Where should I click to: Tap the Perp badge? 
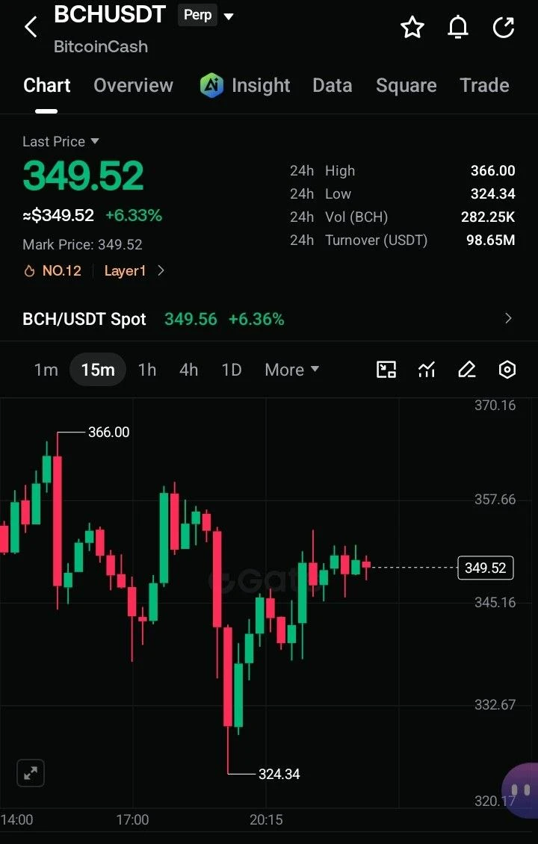coord(198,15)
